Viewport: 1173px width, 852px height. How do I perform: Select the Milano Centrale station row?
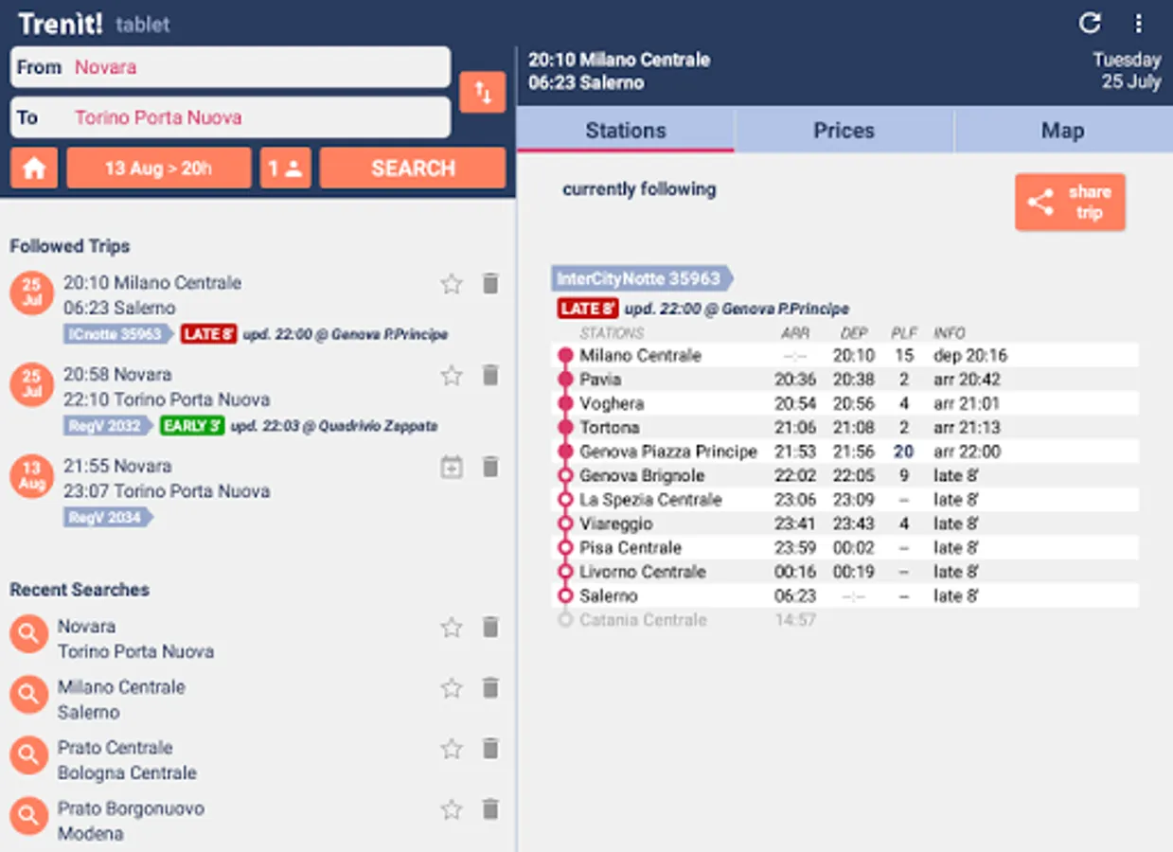pyautogui.click(x=845, y=356)
